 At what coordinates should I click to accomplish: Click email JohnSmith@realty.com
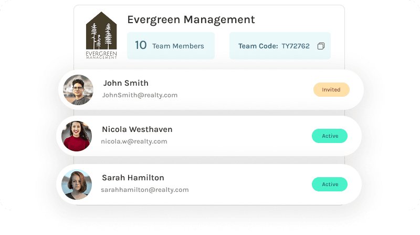[x=140, y=95]
